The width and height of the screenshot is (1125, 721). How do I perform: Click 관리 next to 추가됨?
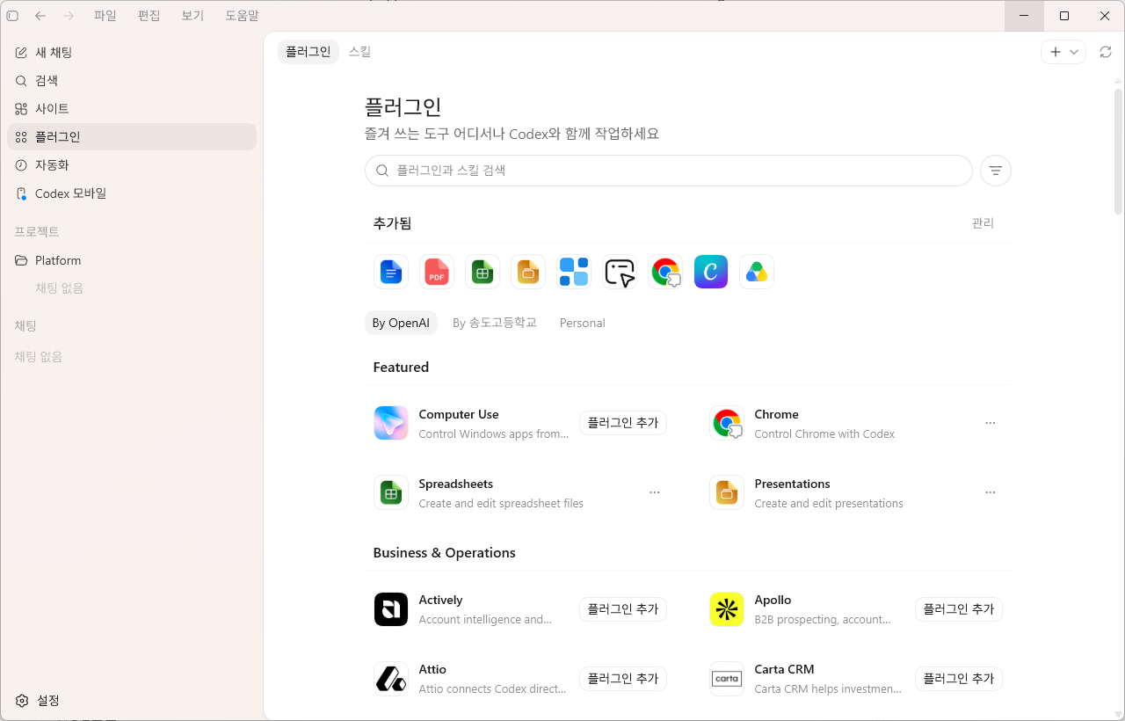[x=983, y=223]
